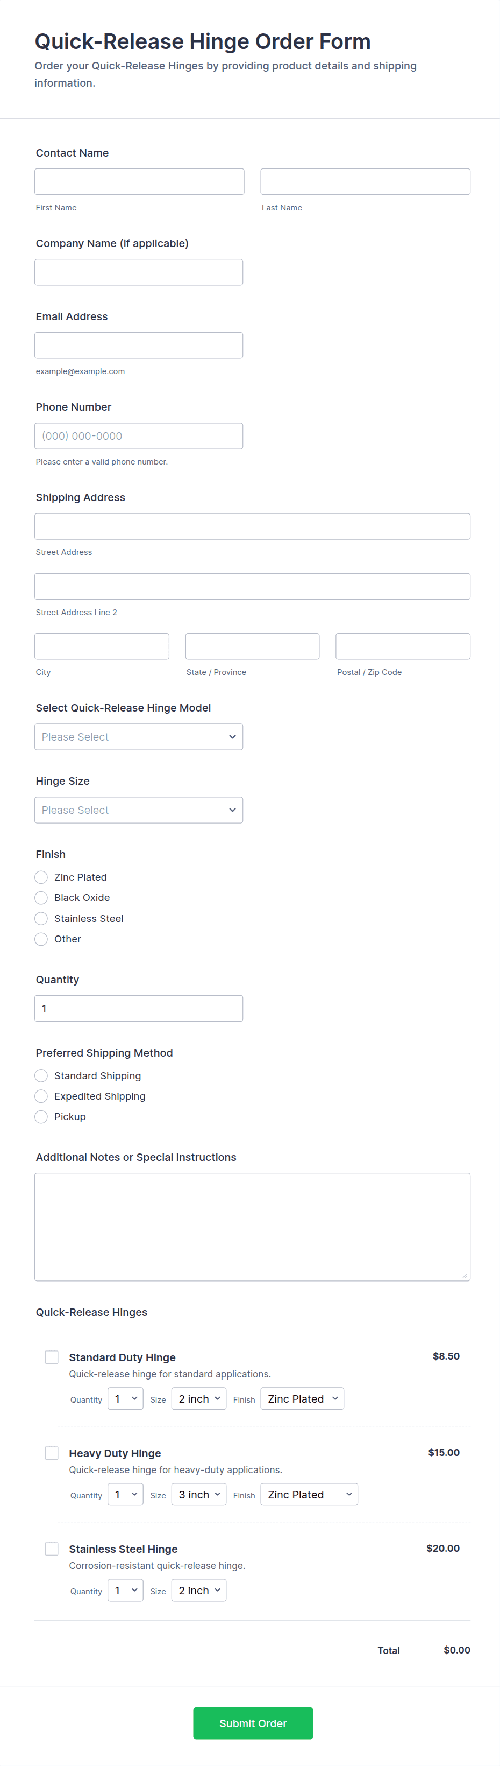Expand the Hinge Size dropdown

[x=138, y=810]
